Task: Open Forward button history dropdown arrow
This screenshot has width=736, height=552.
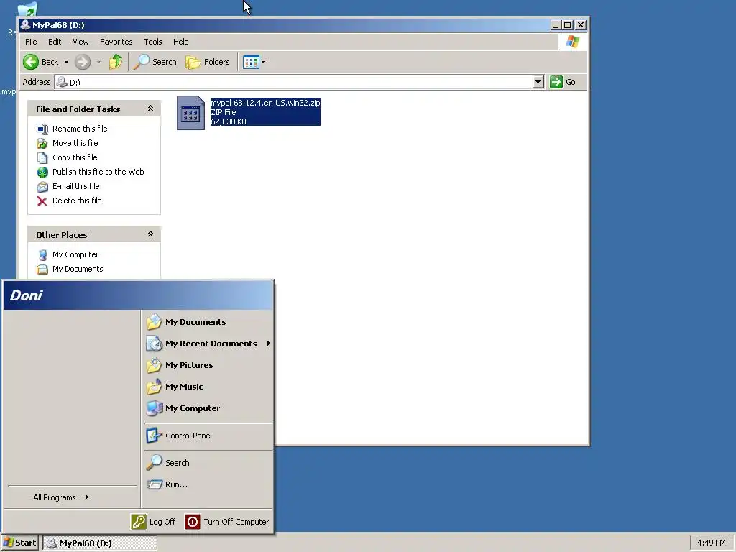Action: click(98, 62)
